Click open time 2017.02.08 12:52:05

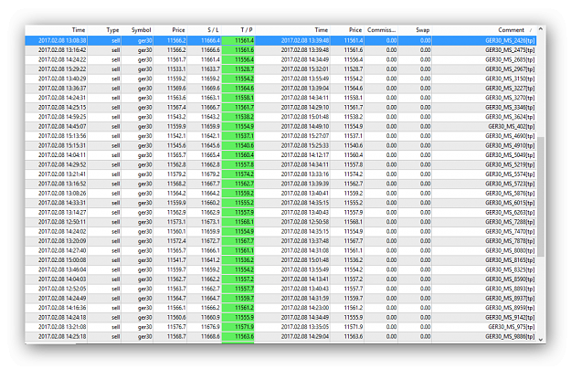[62, 289]
